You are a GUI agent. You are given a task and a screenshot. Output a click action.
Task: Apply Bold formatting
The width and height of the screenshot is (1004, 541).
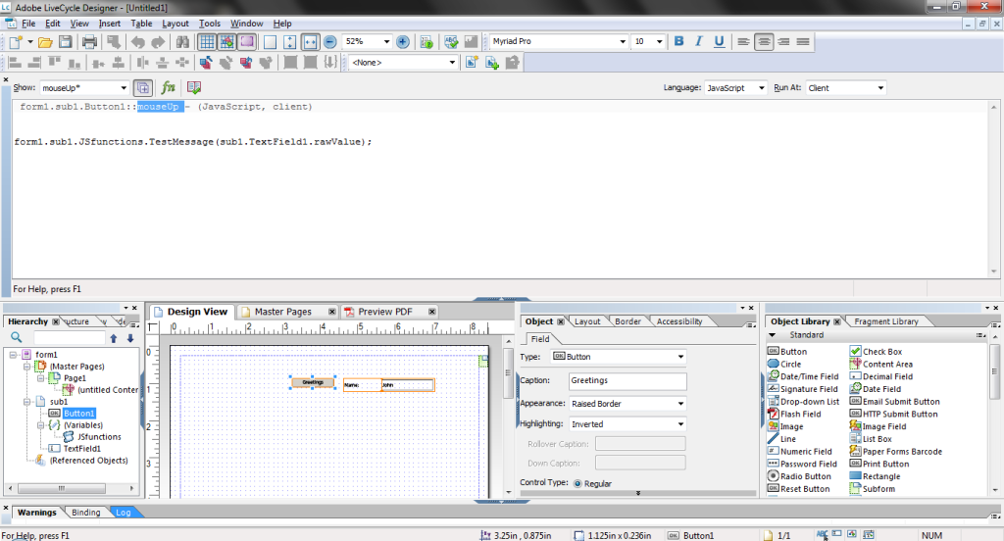678,41
